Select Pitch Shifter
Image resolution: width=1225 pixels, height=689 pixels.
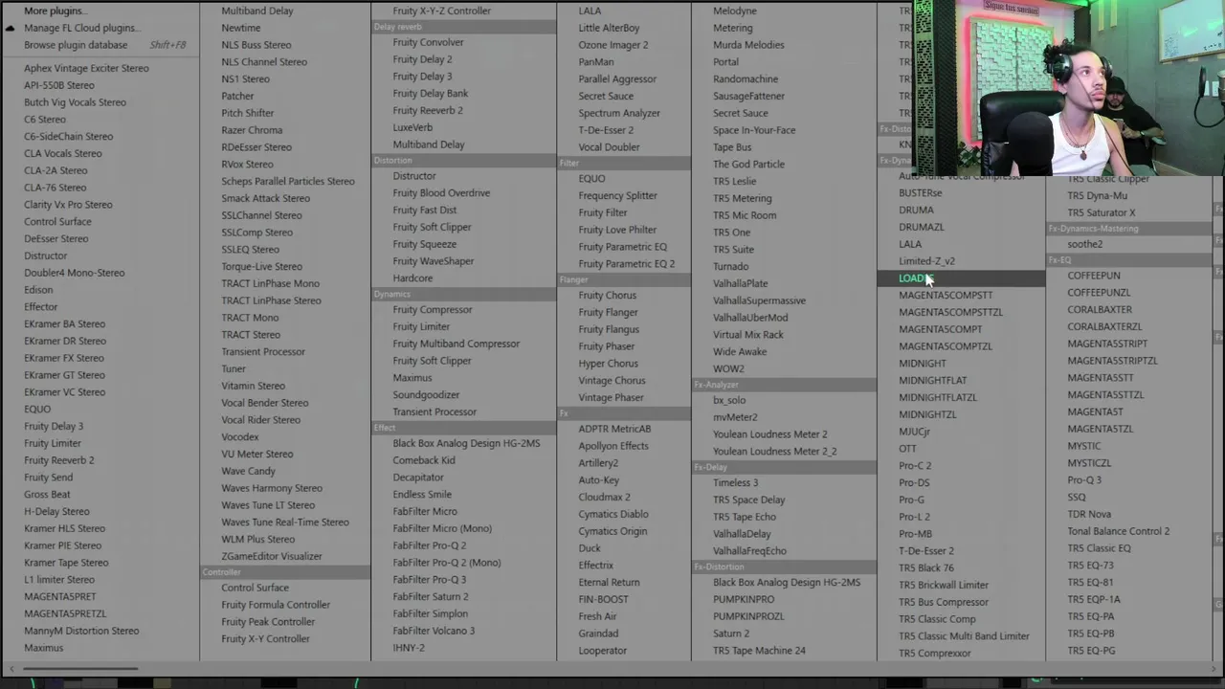click(247, 113)
